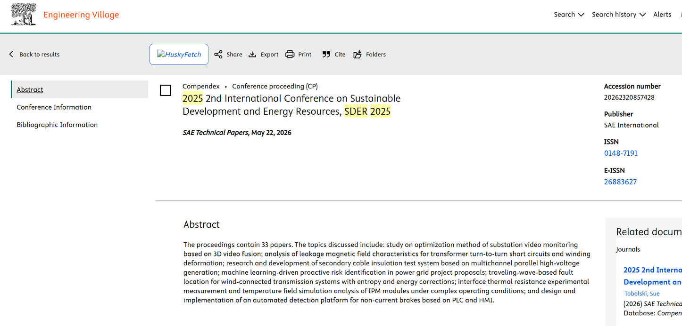This screenshot has width=682, height=326.
Task: Click the Export label text
Action: 269,55
